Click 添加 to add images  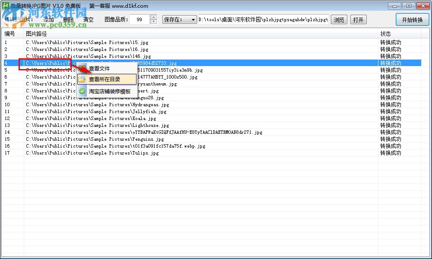[x=48, y=19]
